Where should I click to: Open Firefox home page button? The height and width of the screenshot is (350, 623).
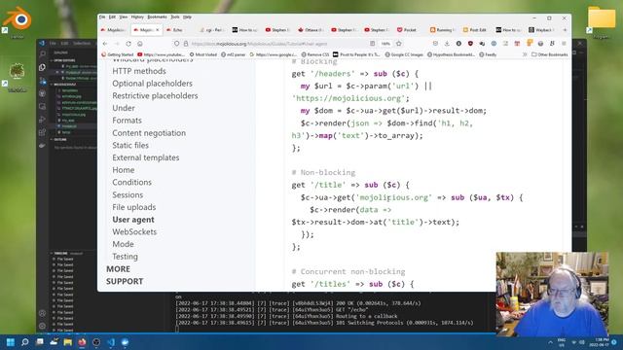point(140,44)
